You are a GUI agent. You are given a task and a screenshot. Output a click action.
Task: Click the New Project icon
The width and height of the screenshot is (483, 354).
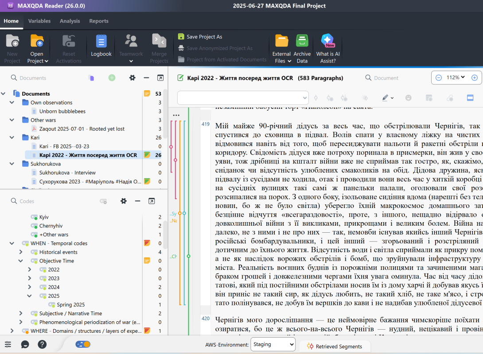tap(12, 42)
